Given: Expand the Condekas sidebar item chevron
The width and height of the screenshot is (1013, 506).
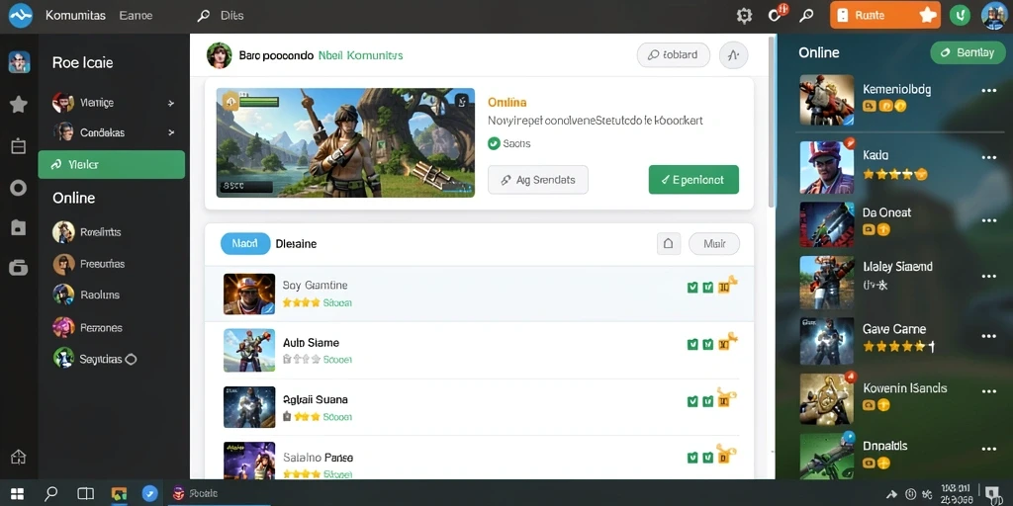Looking at the screenshot, I should pyautogui.click(x=171, y=132).
